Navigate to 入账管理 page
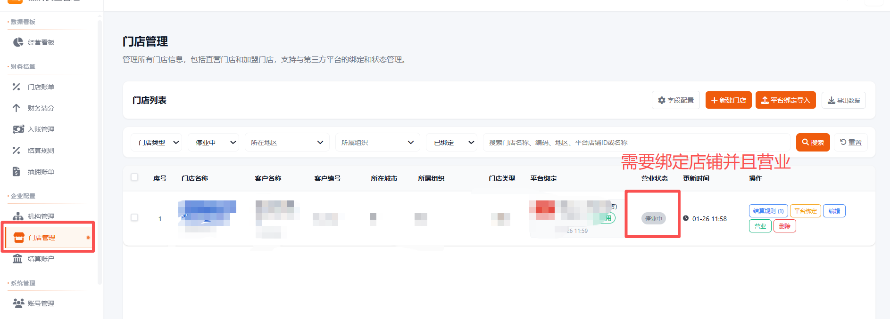 pos(41,129)
